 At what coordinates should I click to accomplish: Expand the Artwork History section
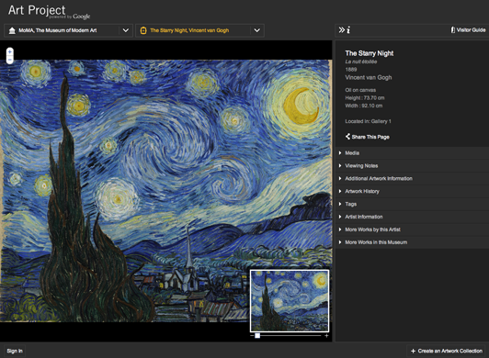pyautogui.click(x=413, y=191)
